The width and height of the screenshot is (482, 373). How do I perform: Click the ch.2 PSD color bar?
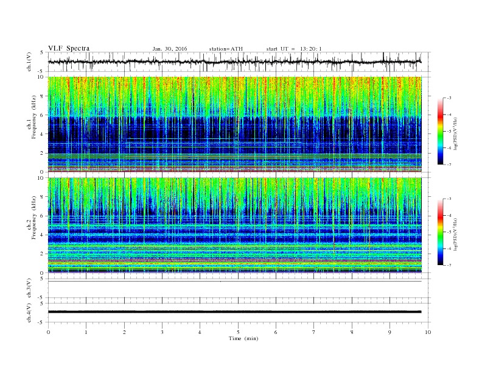[441, 232]
